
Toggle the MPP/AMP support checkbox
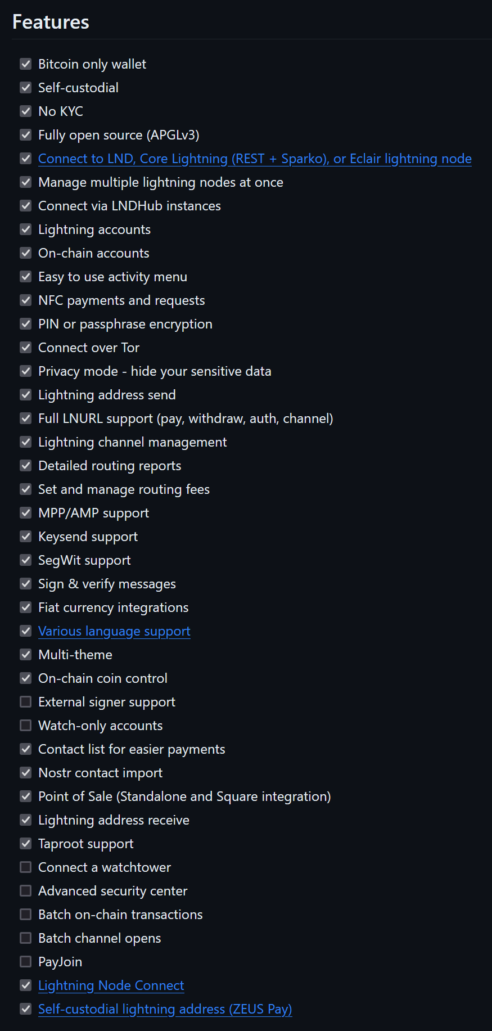click(25, 513)
